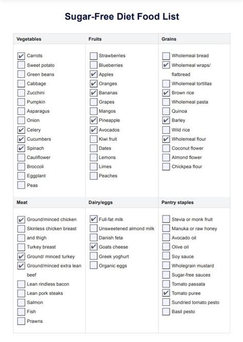Tick the Basil pesto checkbox
The height and width of the screenshot is (342, 243).
pyautogui.click(x=166, y=311)
